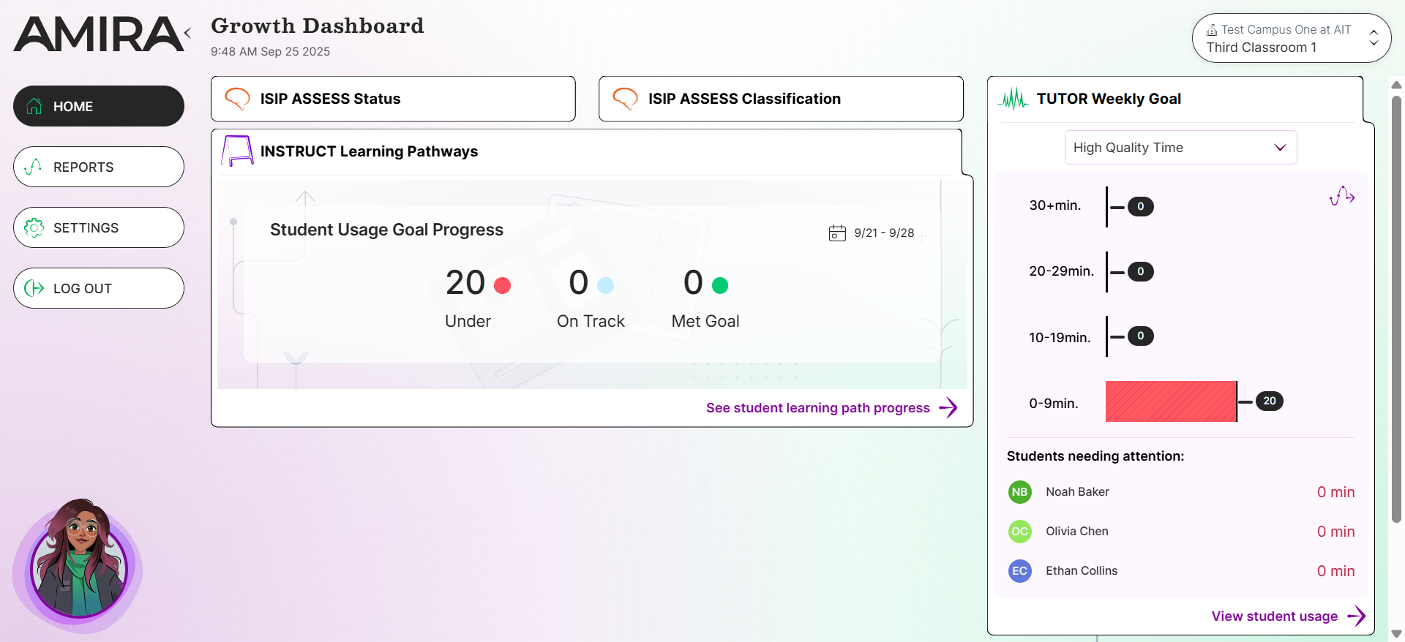This screenshot has height=642, width=1405.
Task: Click the TUTOR Weekly Goal waveform icon
Action: [x=1014, y=99]
